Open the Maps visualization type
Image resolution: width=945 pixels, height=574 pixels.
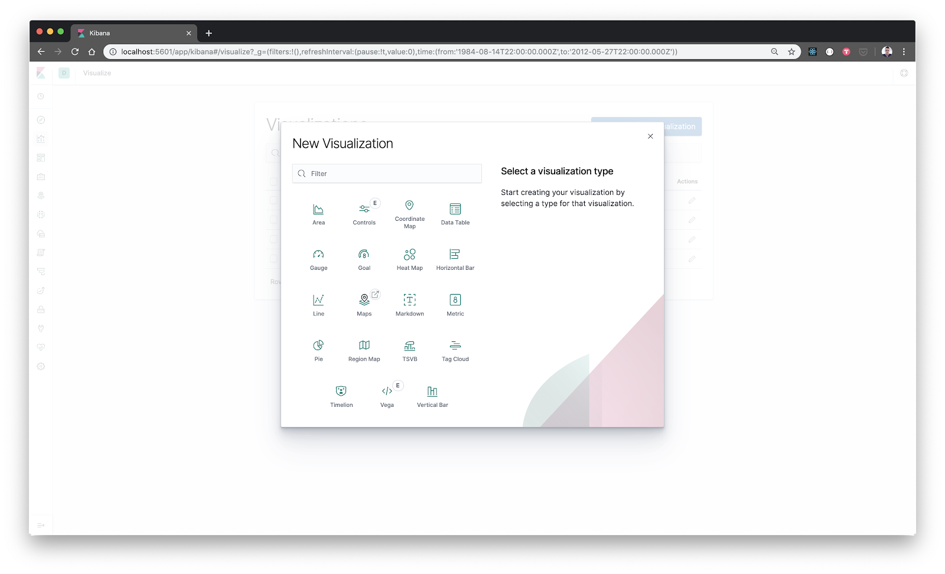tap(364, 305)
